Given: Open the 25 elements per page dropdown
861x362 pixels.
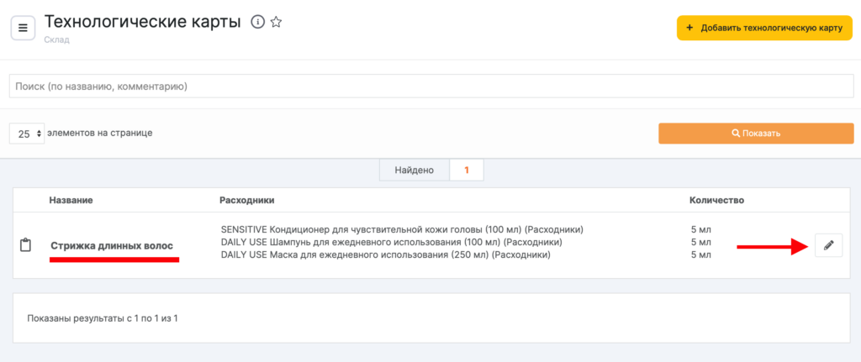Looking at the screenshot, I should pyautogui.click(x=27, y=134).
